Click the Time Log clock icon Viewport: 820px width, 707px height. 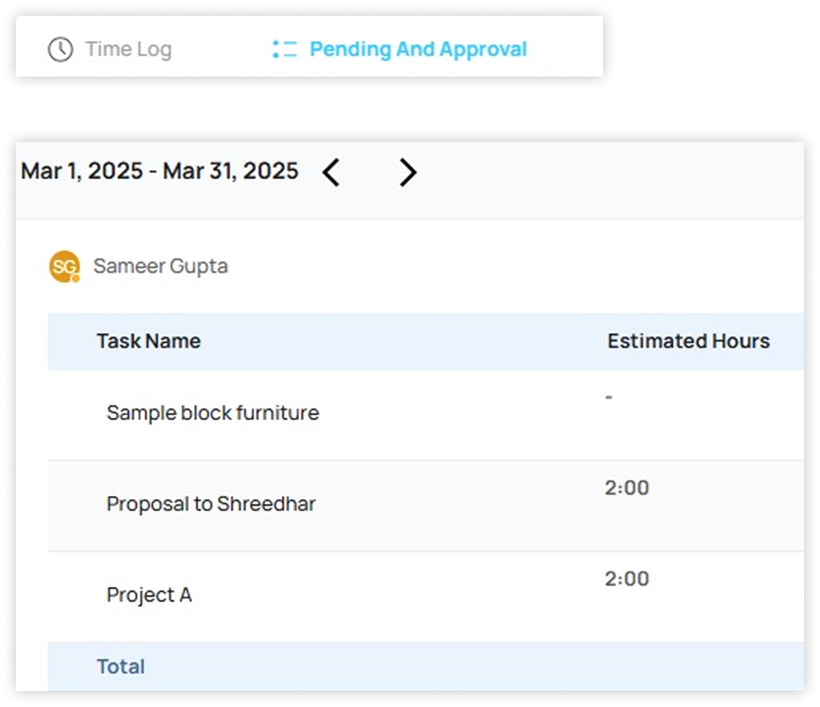coord(60,49)
